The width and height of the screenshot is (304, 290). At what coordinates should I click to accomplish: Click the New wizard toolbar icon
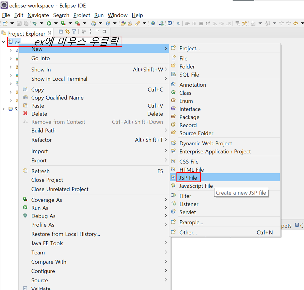[x=5, y=23]
